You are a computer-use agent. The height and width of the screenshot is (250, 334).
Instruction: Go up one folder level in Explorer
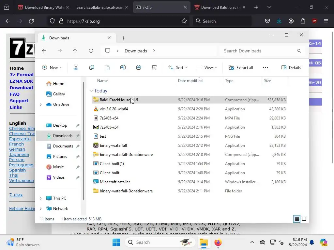click(75, 51)
